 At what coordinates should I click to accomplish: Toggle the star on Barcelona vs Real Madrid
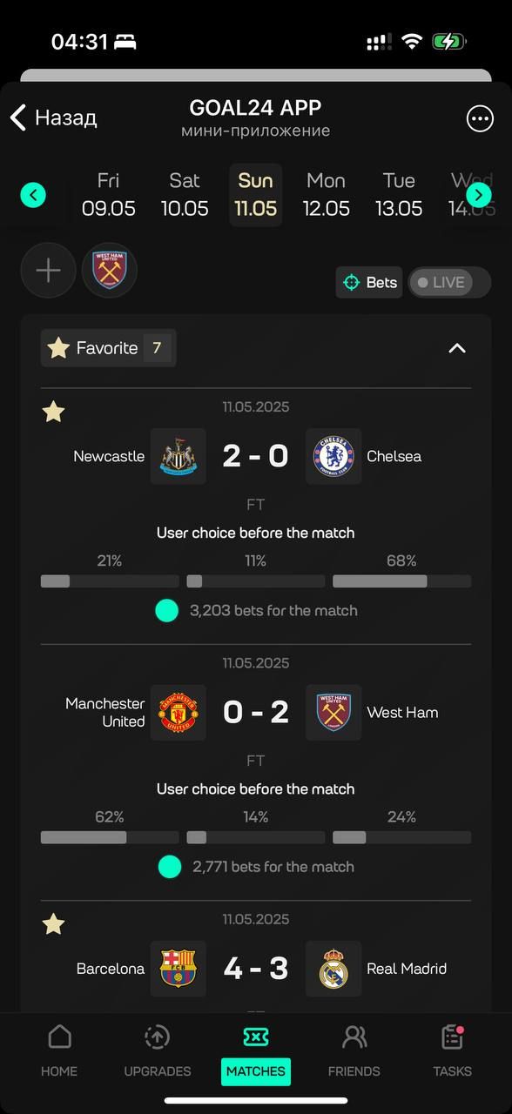(x=54, y=924)
